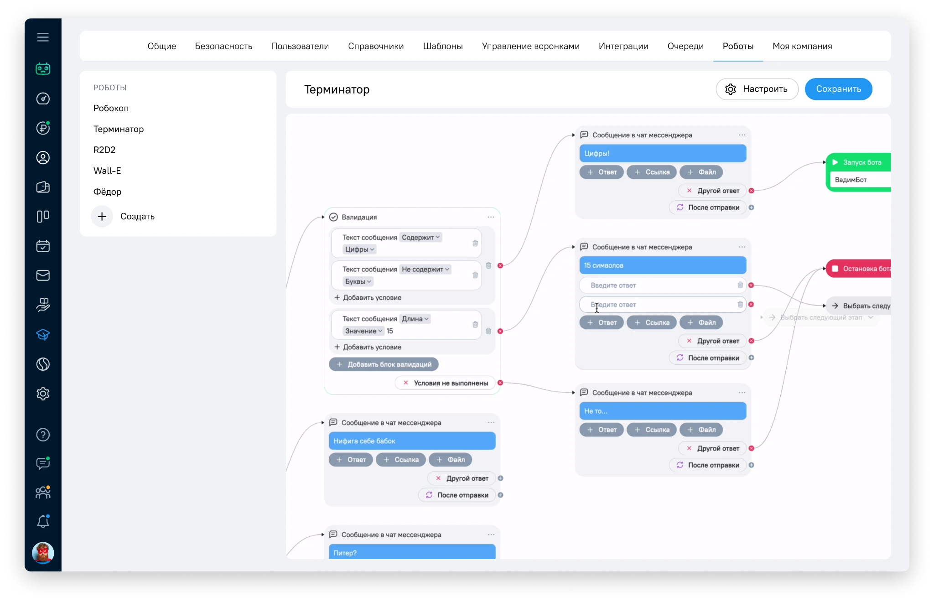Click the notifications bell icon
The width and height of the screenshot is (934, 602).
(43, 521)
